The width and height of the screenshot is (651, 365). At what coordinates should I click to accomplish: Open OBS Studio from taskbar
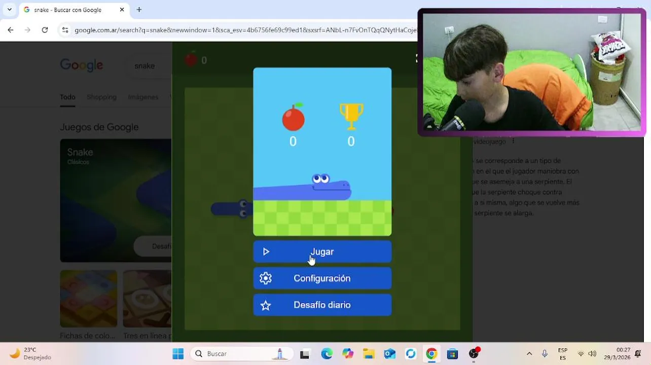(474, 354)
